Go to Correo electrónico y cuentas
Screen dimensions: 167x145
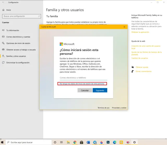(18, 37)
